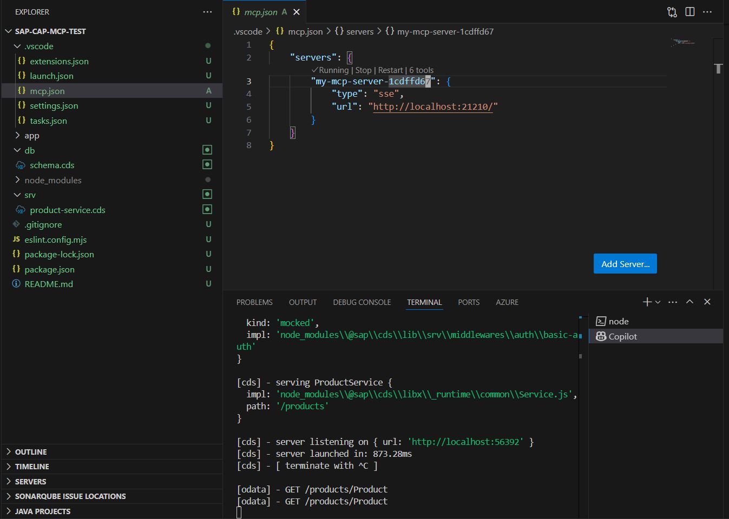Screen dimensions: 729x519
Task: Open editor more actions ellipsis menu
Action: (707, 12)
